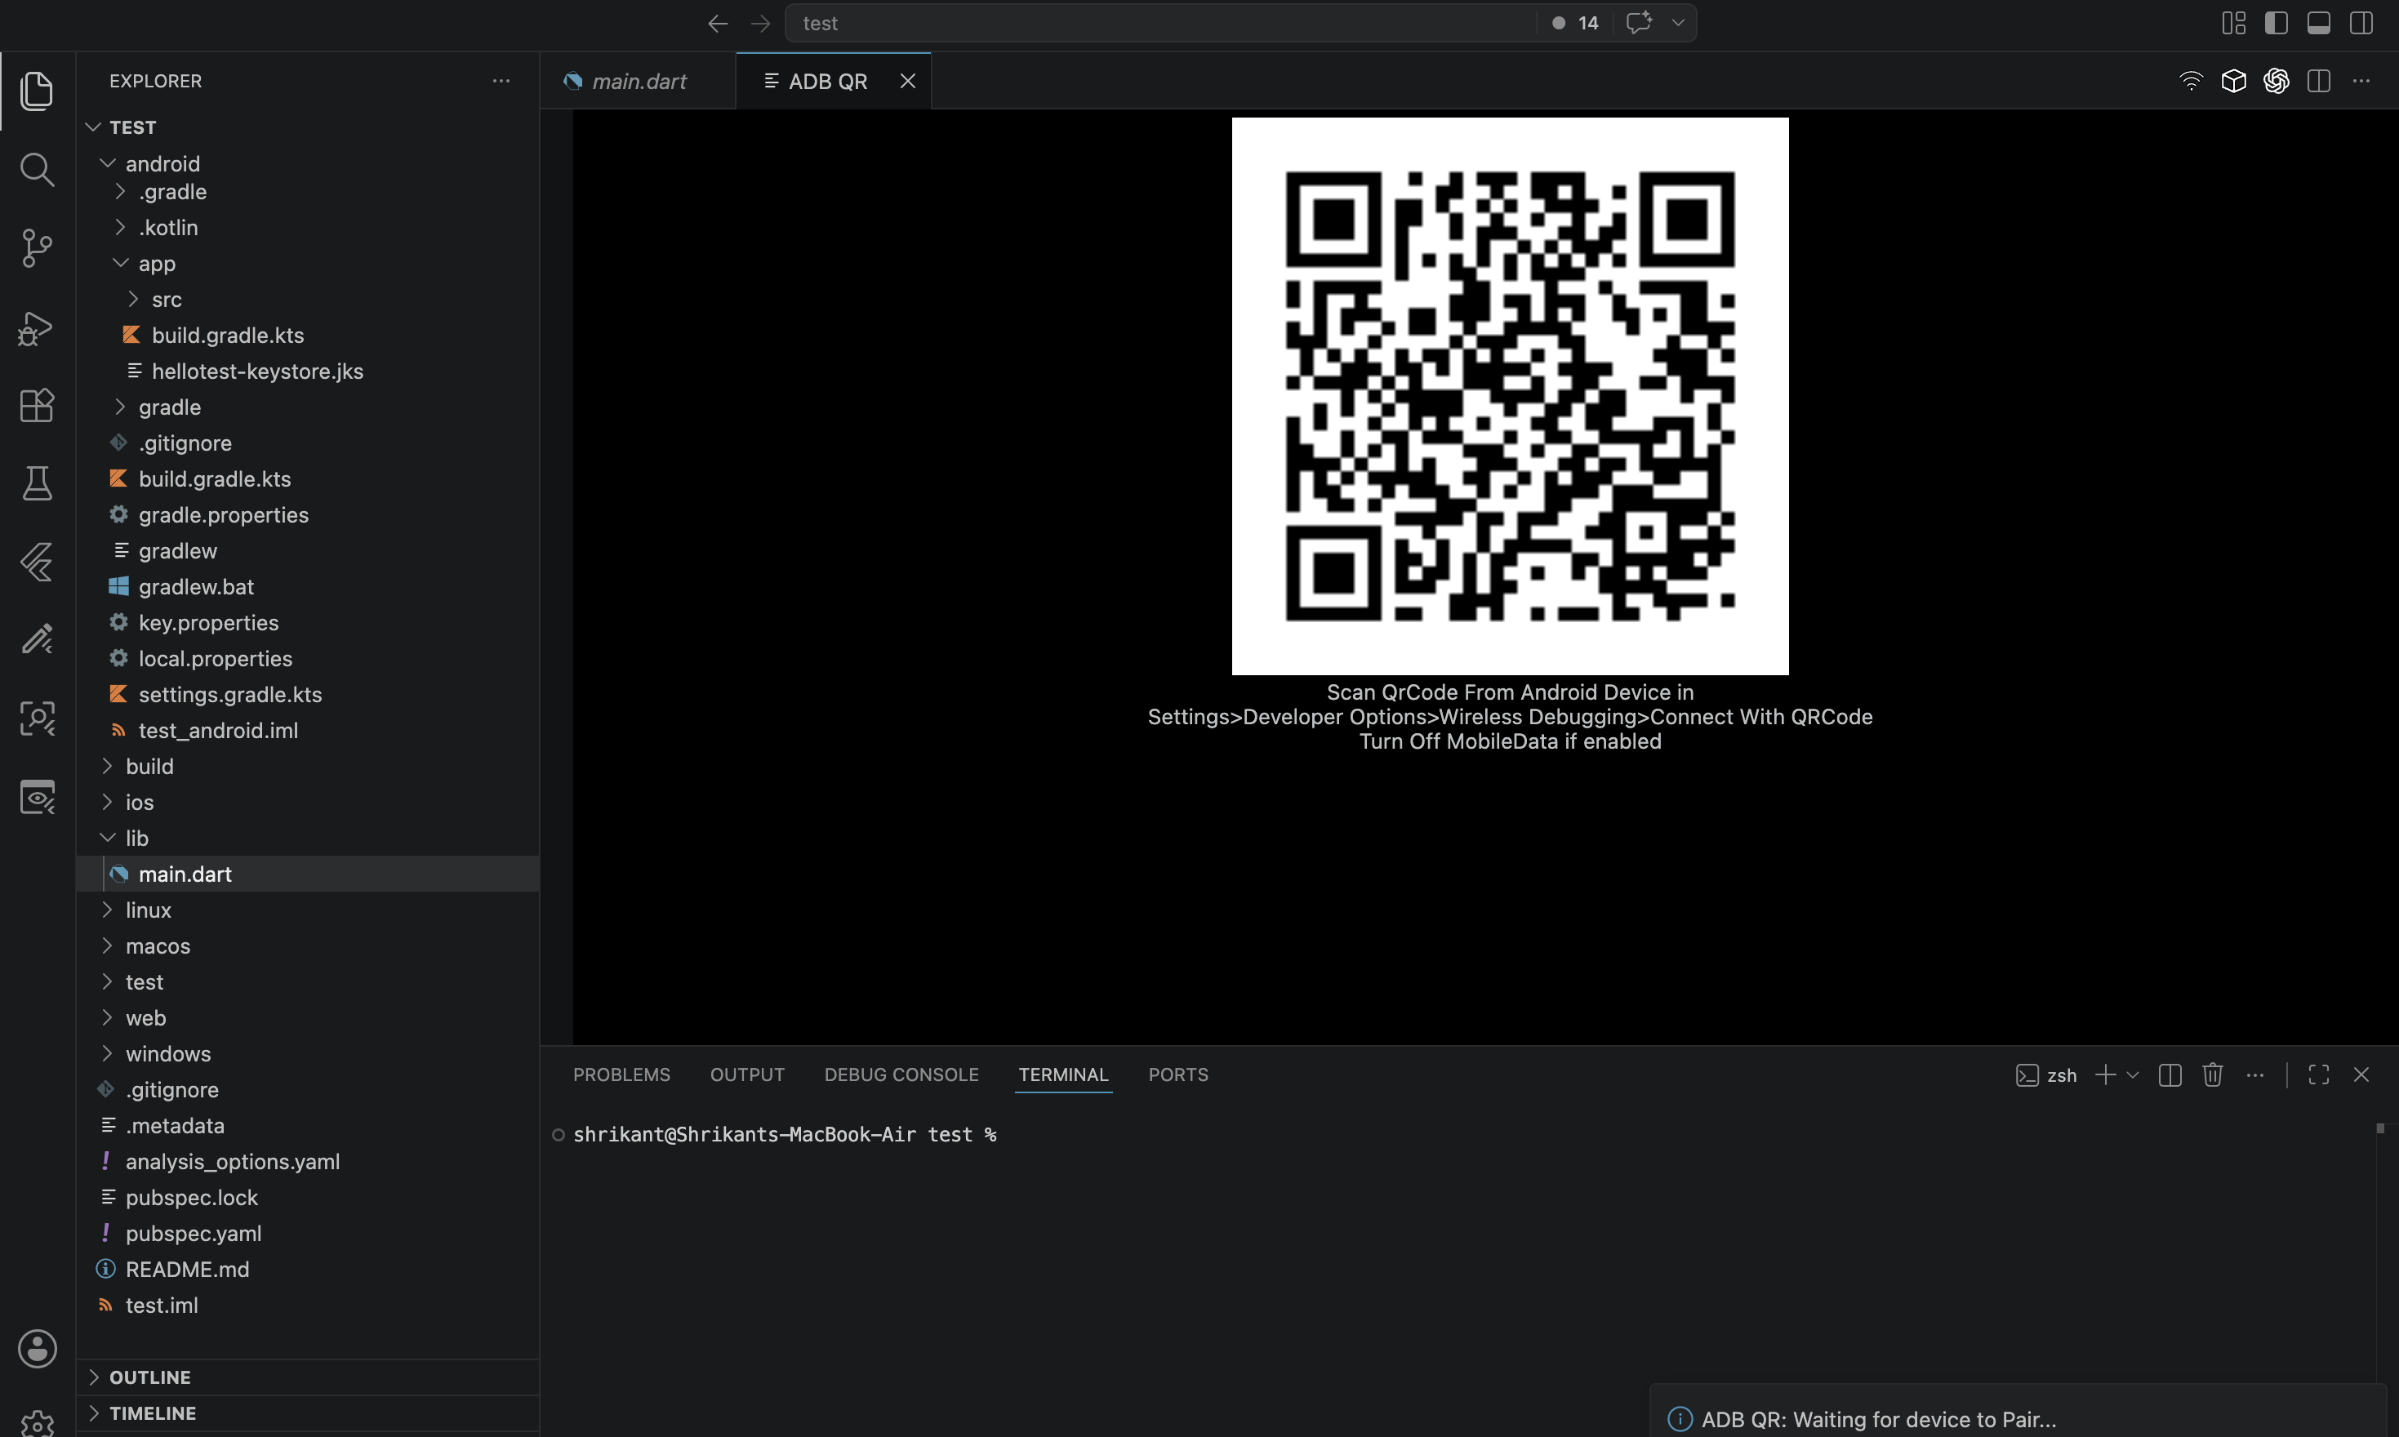Image resolution: width=2399 pixels, height=1437 pixels.
Task: Click the ChatGPT icon in editor toolbar
Action: (2276, 80)
